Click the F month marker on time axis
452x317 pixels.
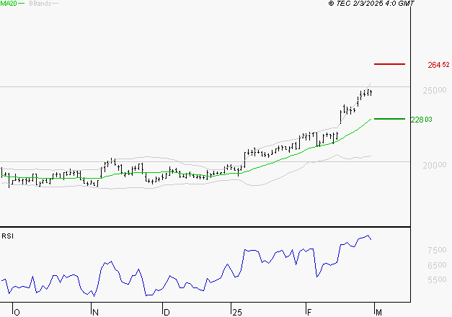point(309,313)
